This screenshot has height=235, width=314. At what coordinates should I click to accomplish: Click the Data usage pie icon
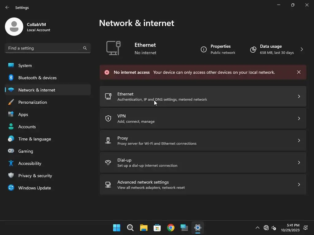point(253,50)
